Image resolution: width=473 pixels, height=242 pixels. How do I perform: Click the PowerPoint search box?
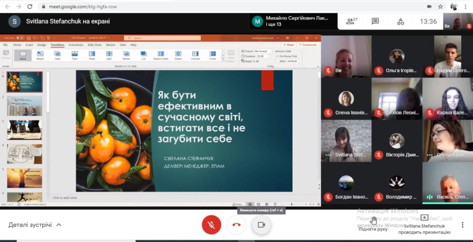coord(162,38)
